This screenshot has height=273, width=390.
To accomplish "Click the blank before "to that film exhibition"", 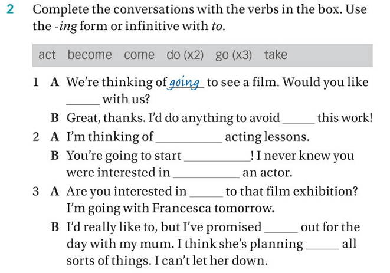I will 206,192.
